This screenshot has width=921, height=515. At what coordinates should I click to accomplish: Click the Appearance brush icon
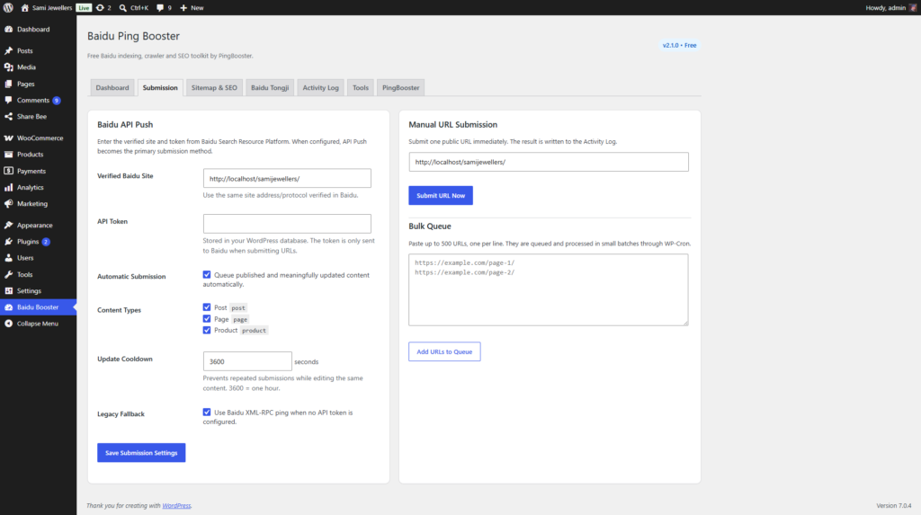[9, 225]
